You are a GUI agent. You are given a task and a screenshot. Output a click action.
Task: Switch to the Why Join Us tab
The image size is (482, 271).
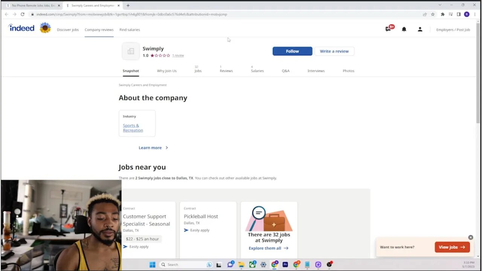[167, 71]
